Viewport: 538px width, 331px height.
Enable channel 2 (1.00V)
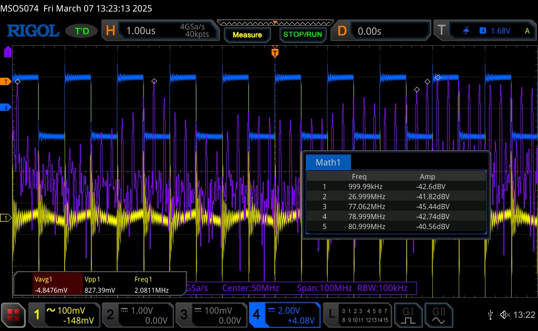pos(137,315)
